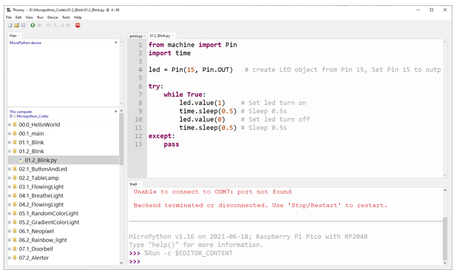Click the Python file icon of 01.2_Blink.py
The width and height of the screenshot is (457, 274).
(21, 160)
